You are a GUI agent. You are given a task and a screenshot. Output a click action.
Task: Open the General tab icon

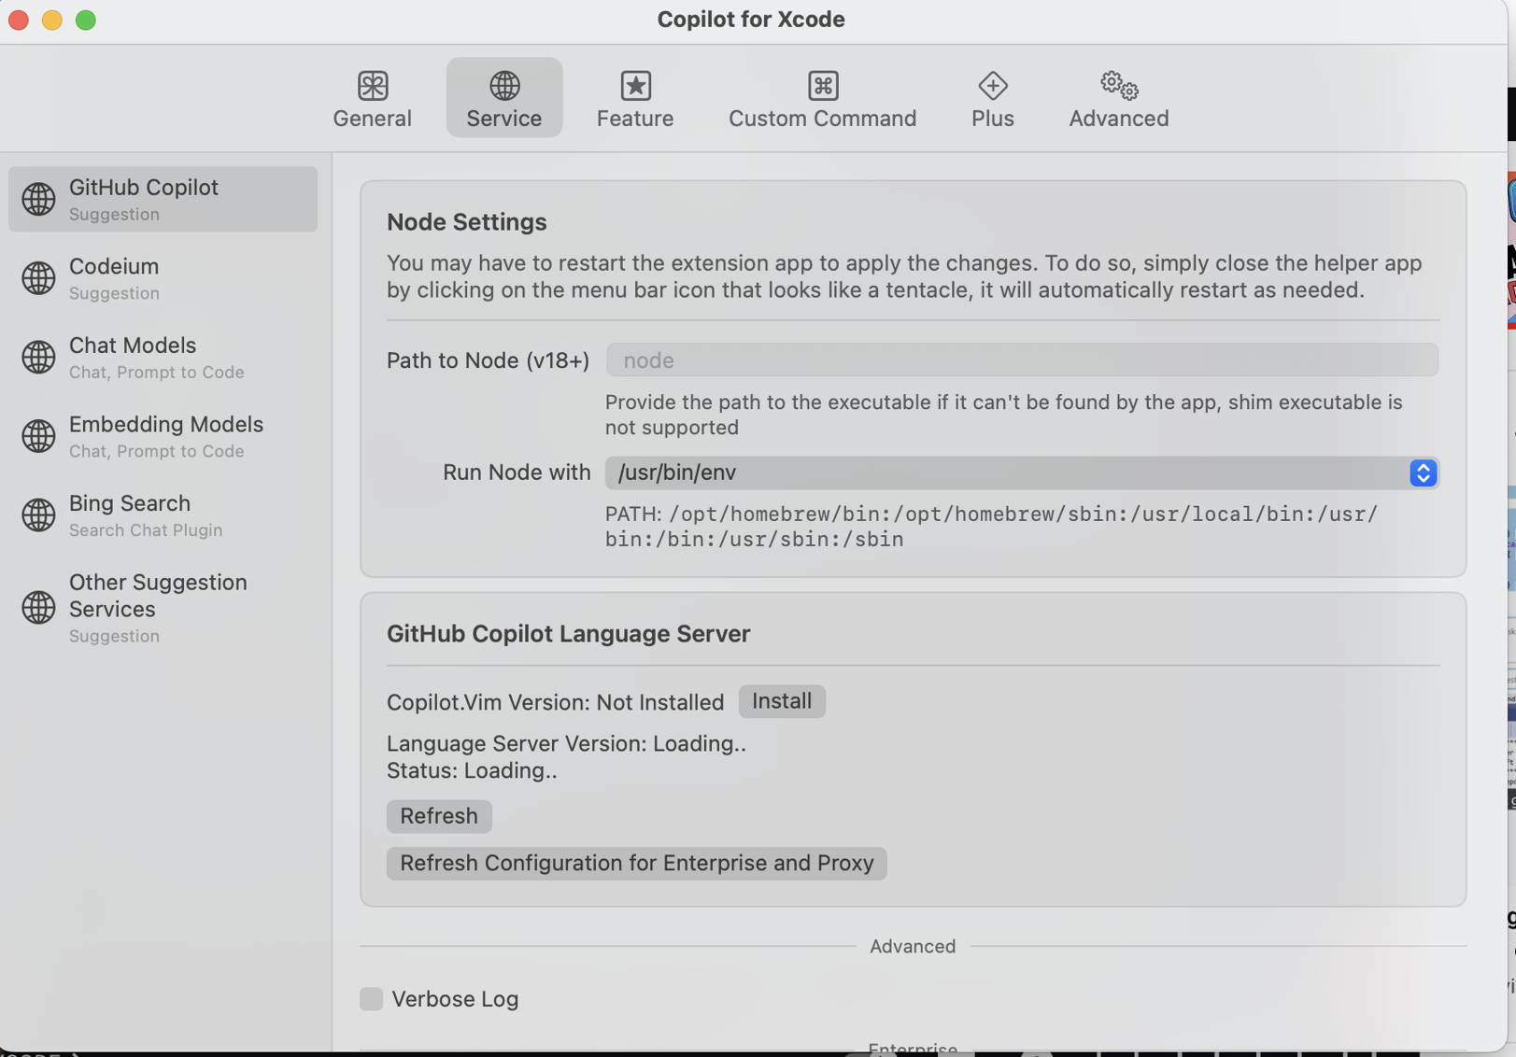[x=372, y=86]
